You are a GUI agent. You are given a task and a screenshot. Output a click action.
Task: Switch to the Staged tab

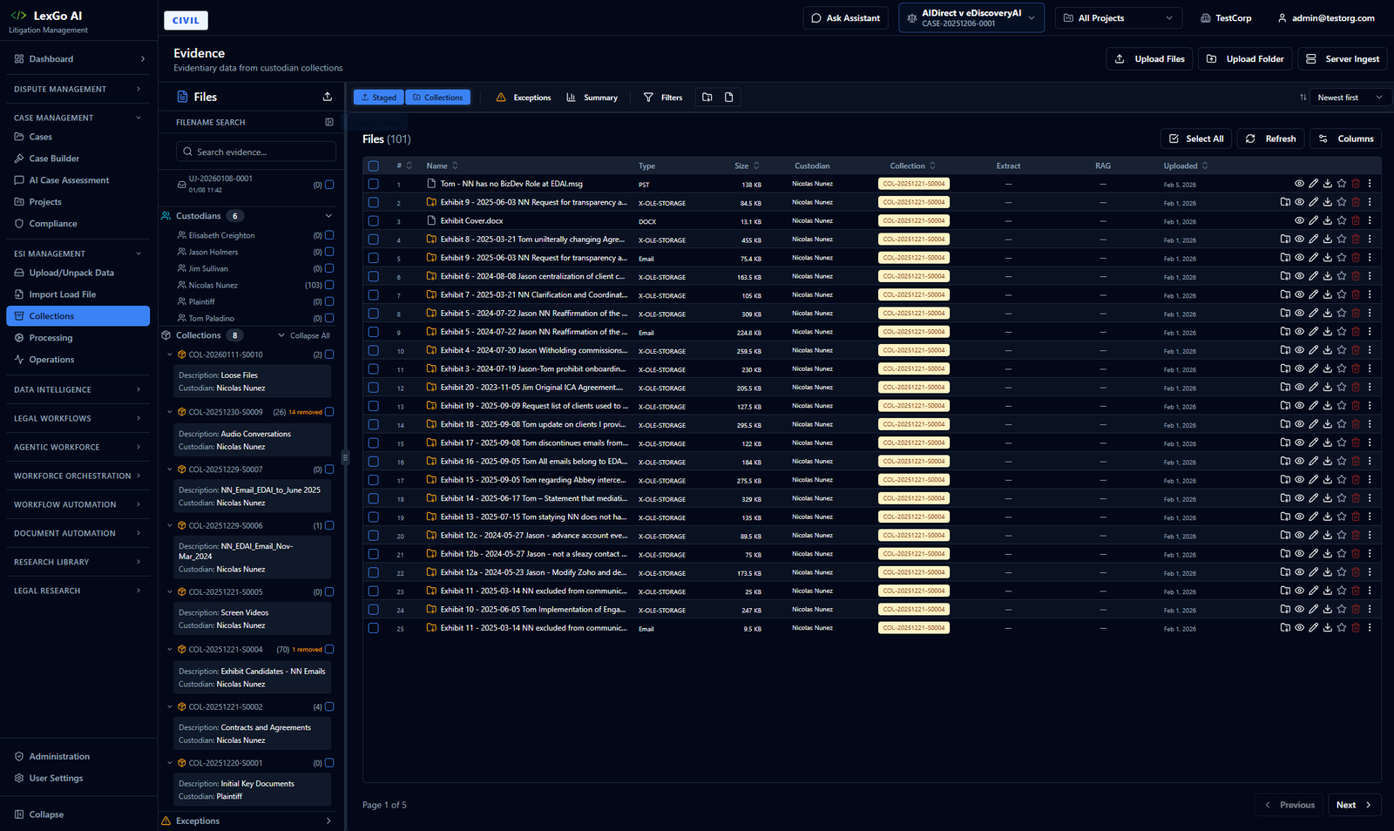(379, 98)
